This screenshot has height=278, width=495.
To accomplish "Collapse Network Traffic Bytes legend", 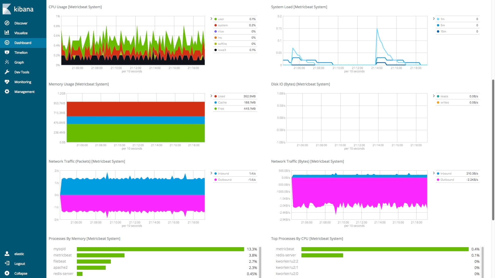I will (434, 173).
